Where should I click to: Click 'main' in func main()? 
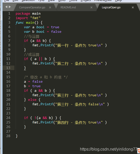[30, 23]
